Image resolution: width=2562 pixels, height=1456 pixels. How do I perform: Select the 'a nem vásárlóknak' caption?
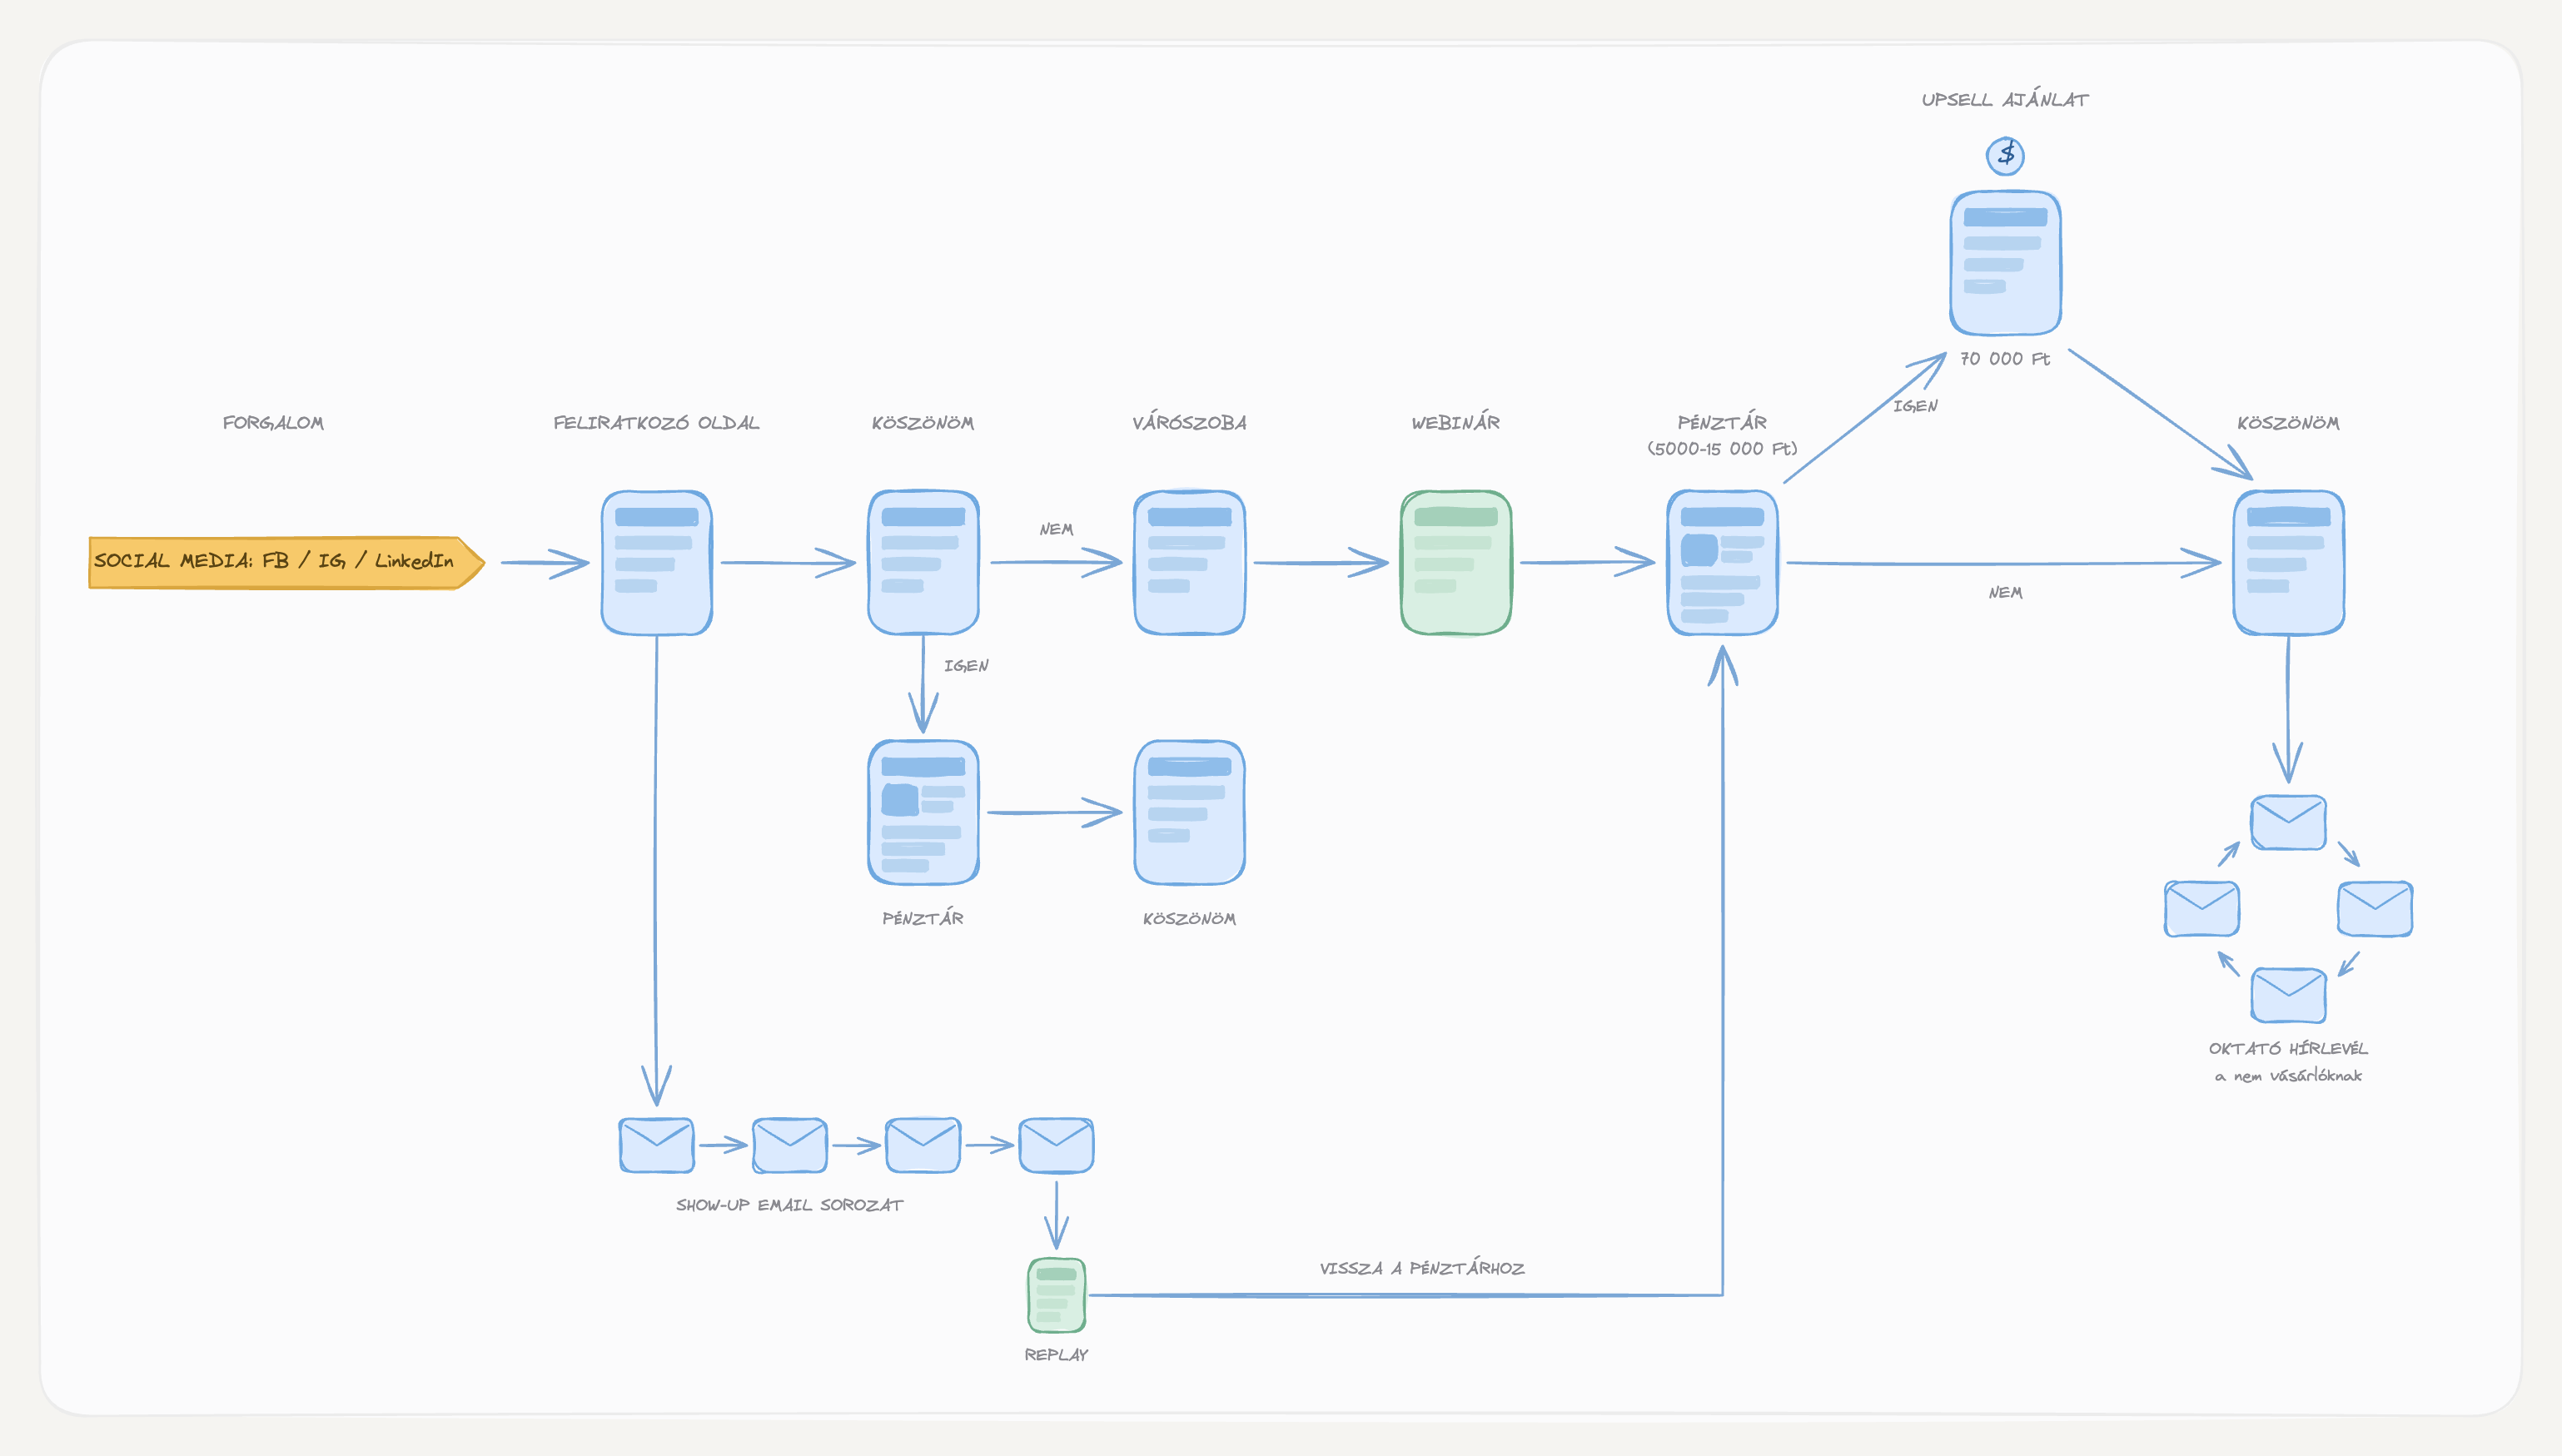tap(2288, 1076)
